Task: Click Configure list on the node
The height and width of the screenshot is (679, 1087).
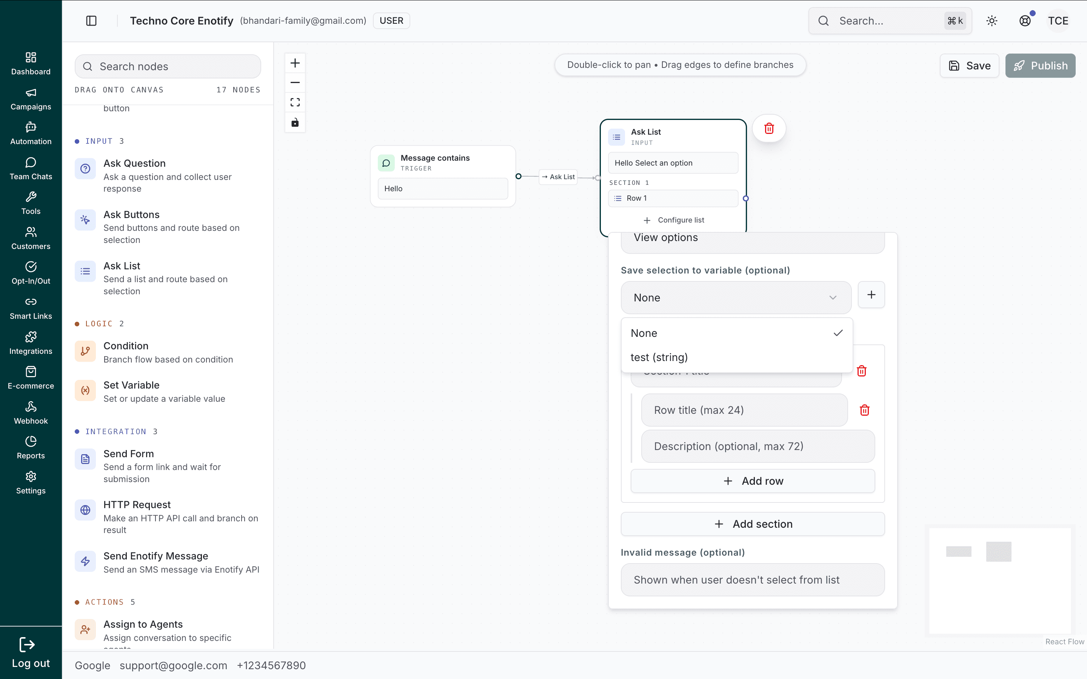Action: [x=673, y=220]
